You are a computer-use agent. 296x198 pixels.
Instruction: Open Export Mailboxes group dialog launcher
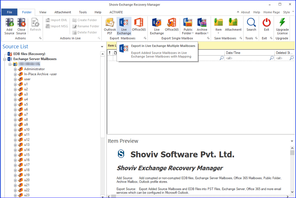pyautogui.click(x=145, y=38)
